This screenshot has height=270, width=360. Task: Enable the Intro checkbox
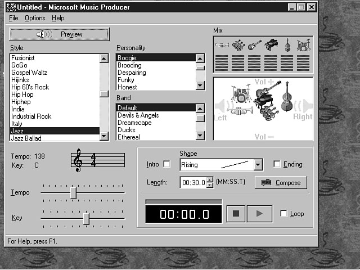click(x=166, y=165)
